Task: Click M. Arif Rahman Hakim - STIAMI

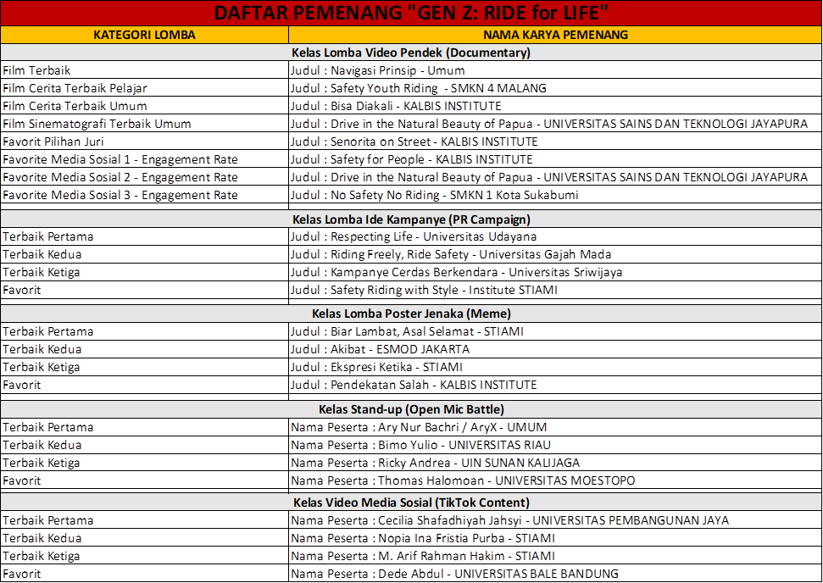Action: coord(555,556)
